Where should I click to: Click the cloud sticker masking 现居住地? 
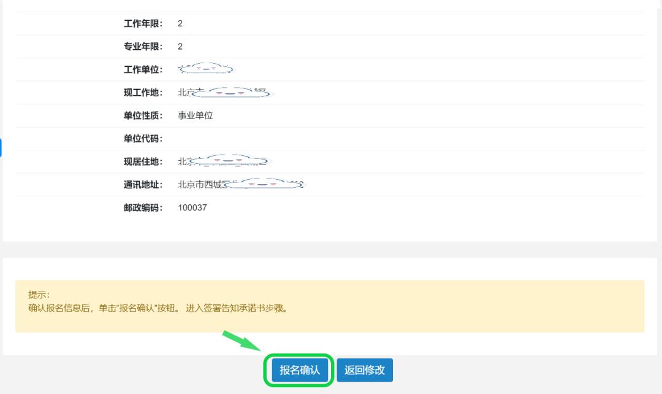230,161
